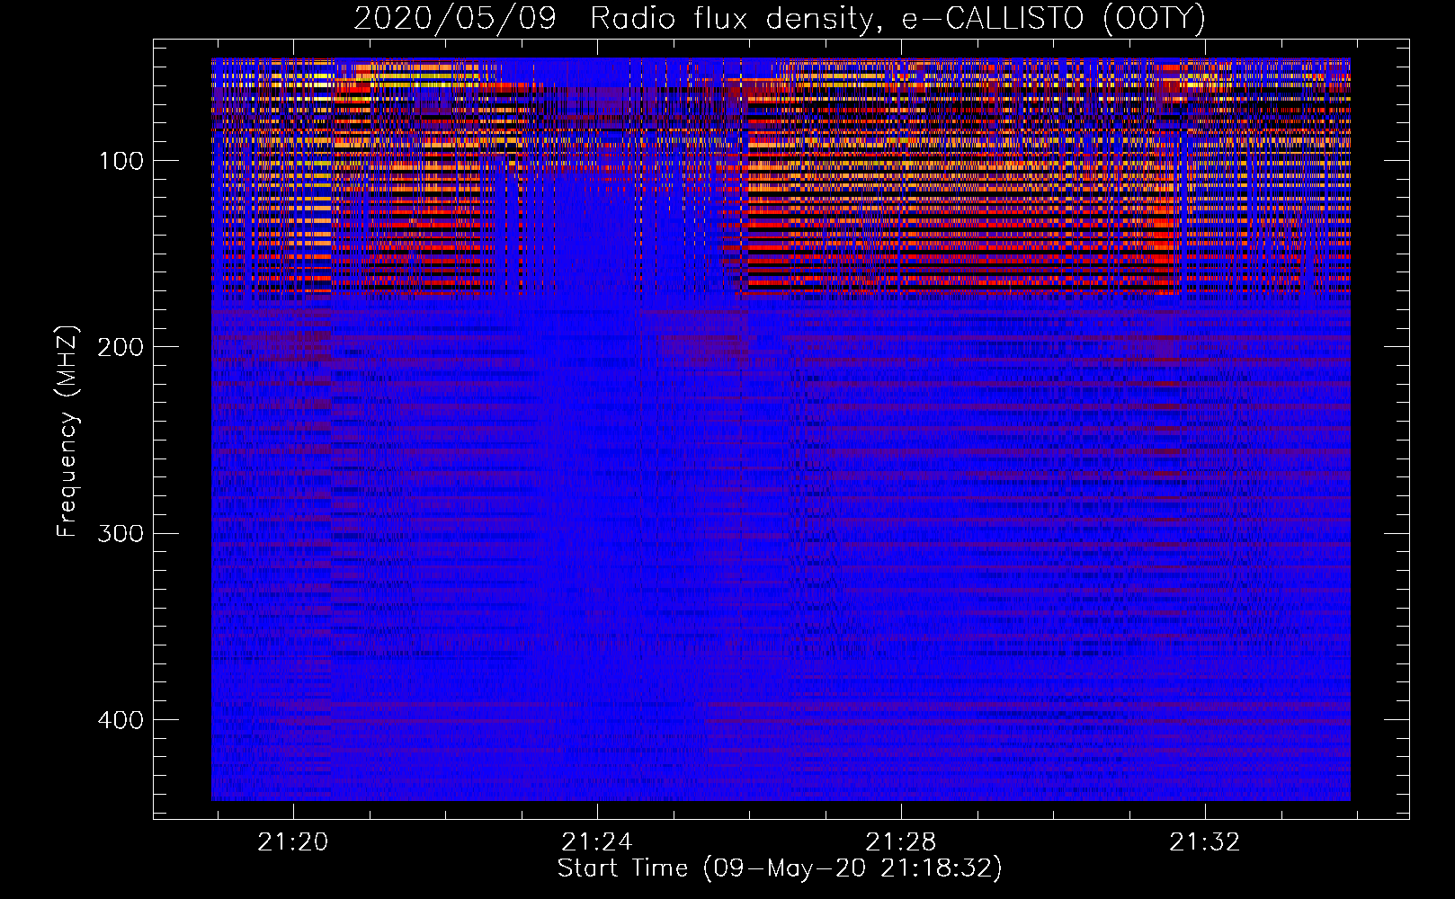
Task: Click the 21:28 time tick label
Action: (x=901, y=841)
